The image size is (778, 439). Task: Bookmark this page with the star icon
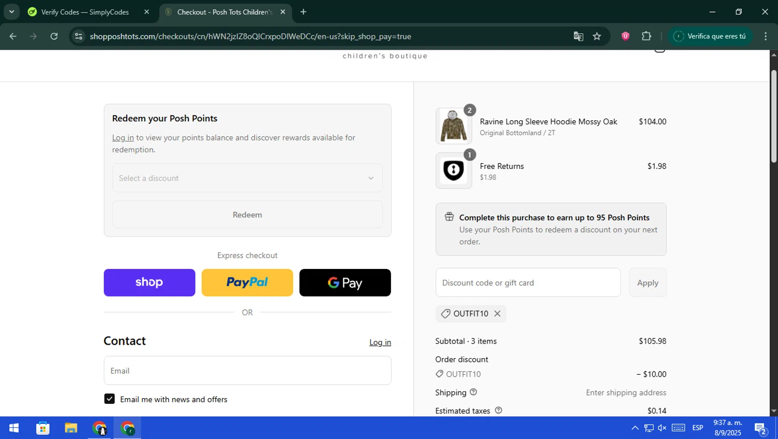coord(597,36)
